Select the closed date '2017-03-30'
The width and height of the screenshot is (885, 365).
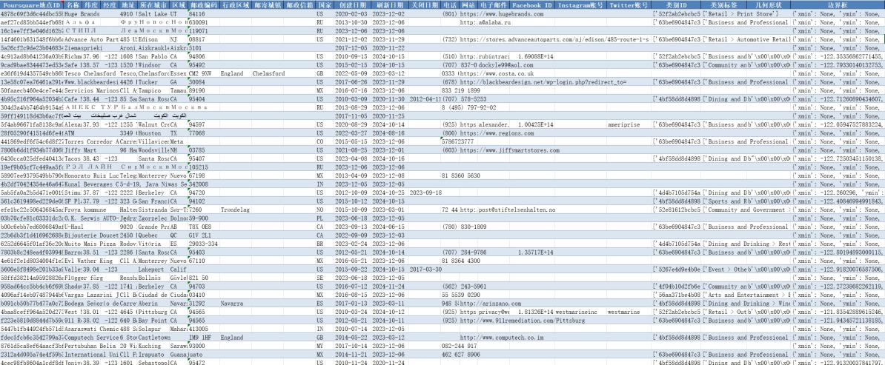[x=425, y=269]
